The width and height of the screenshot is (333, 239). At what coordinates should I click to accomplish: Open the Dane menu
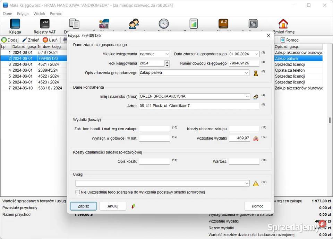[7, 14]
